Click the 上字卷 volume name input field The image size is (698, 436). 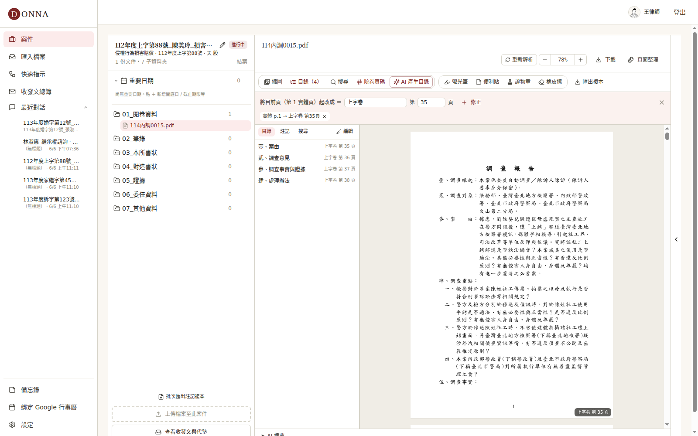pyautogui.click(x=376, y=102)
